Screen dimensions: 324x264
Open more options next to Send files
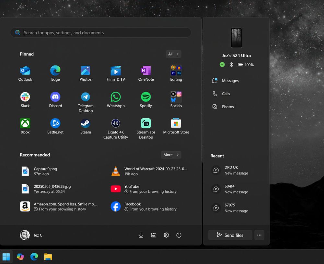[x=259, y=235]
